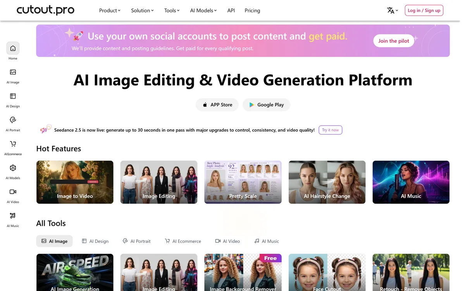The height and width of the screenshot is (291, 465).
Task: Switch to the AI Design tools tab
Action: coord(95,241)
